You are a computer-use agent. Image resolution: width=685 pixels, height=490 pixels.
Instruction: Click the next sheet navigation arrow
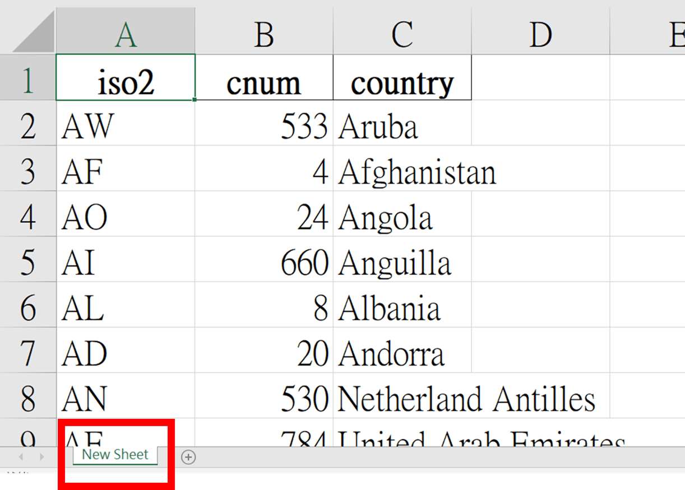coord(41,457)
